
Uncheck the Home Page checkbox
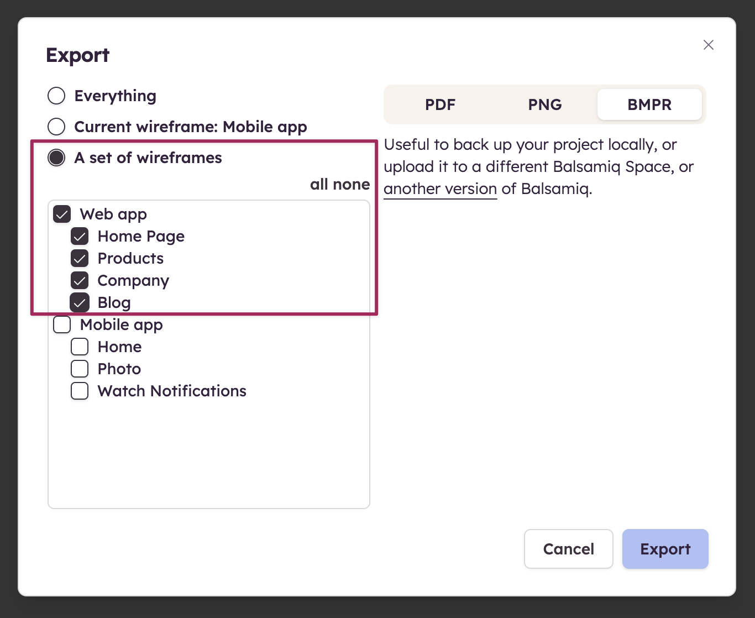80,236
